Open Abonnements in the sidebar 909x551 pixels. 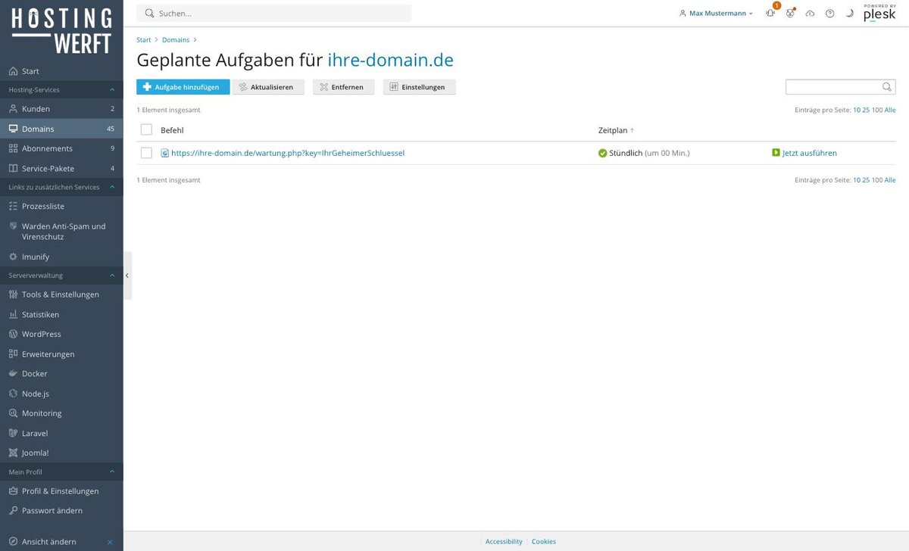click(61, 148)
